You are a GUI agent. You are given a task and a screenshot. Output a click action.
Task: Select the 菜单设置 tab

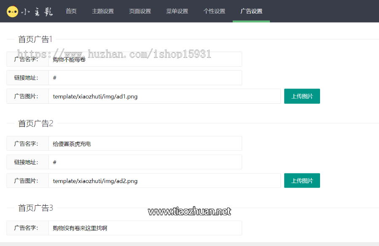tap(177, 11)
